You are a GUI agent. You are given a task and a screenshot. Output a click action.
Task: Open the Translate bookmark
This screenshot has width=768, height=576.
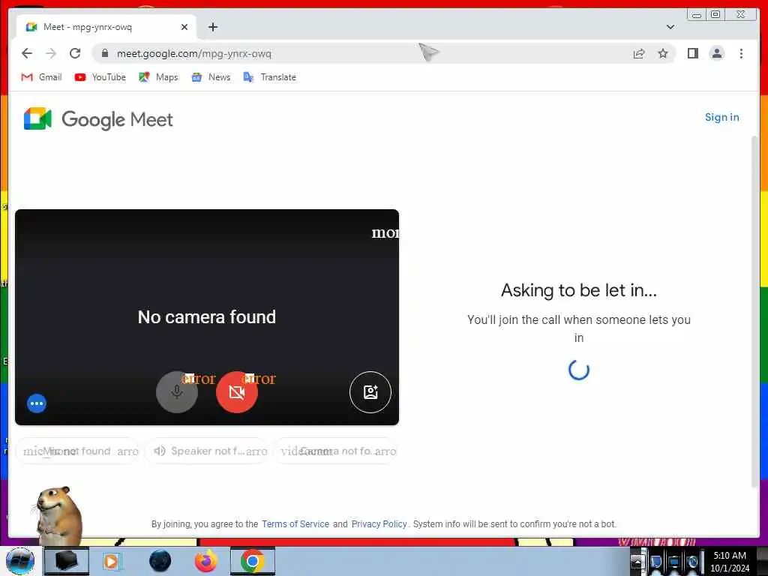[x=270, y=77]
